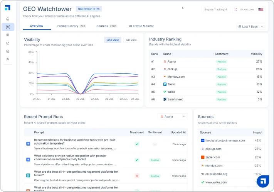The image size is (274, 192).
Task: Click thedigitalprojectmanager.com favicon in Sources
Action: (203, 140)
